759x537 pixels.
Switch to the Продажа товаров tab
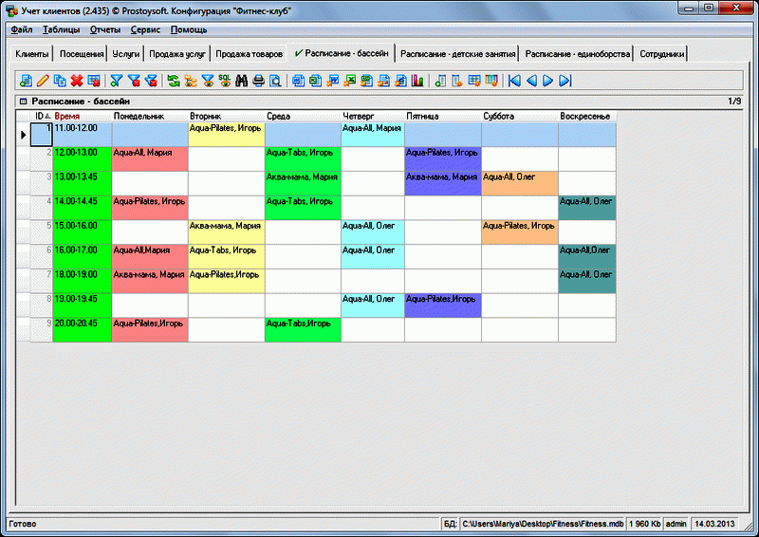247,54
